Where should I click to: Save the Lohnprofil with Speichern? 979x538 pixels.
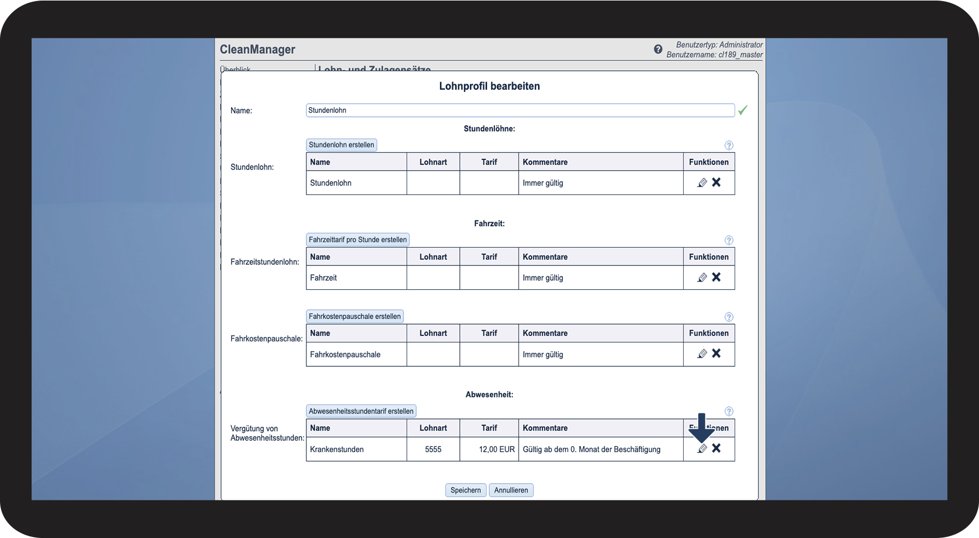(466, 490)
